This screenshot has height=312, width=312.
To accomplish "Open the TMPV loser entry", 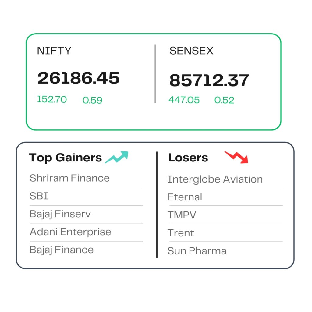I will (182, 215).
